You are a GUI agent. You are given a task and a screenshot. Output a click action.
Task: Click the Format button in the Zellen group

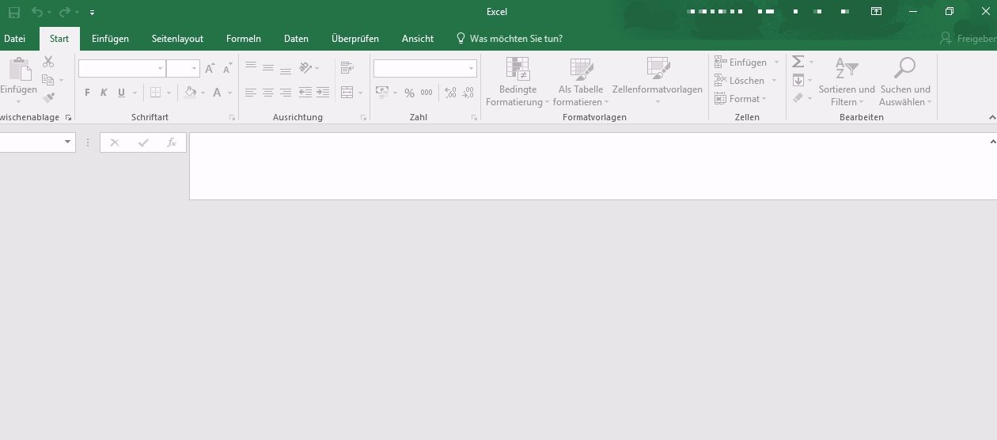741,98
